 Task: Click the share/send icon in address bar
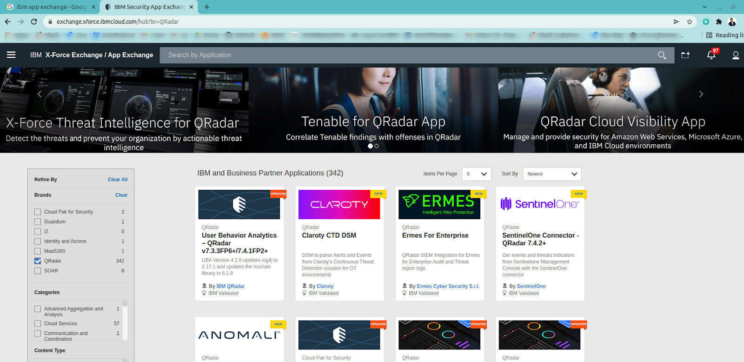(677, 21)
